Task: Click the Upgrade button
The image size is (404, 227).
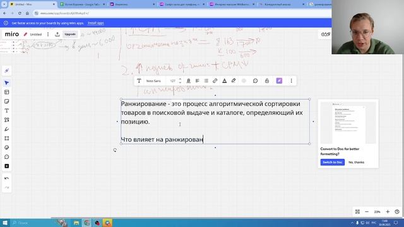Action: pyautogui.click(x=70, y=34)
